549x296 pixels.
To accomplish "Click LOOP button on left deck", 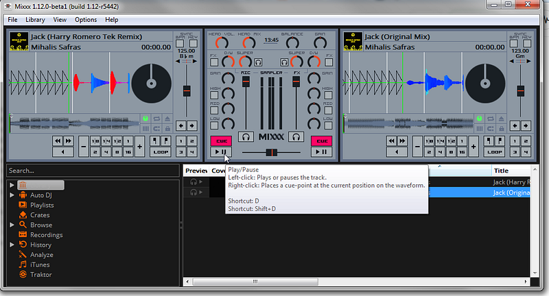I will 161,152.
